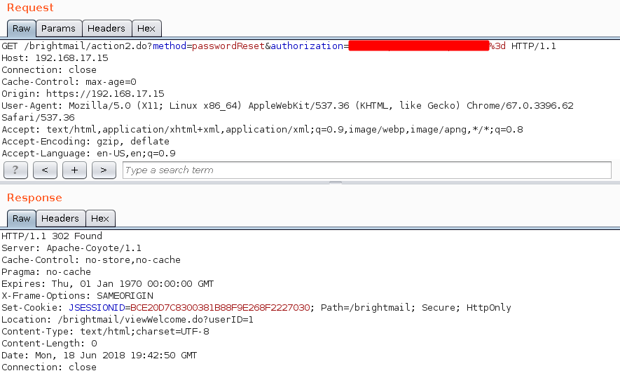Click the response 'Connection: close' header
Viewport: 620px width, 378px height.
49,367
